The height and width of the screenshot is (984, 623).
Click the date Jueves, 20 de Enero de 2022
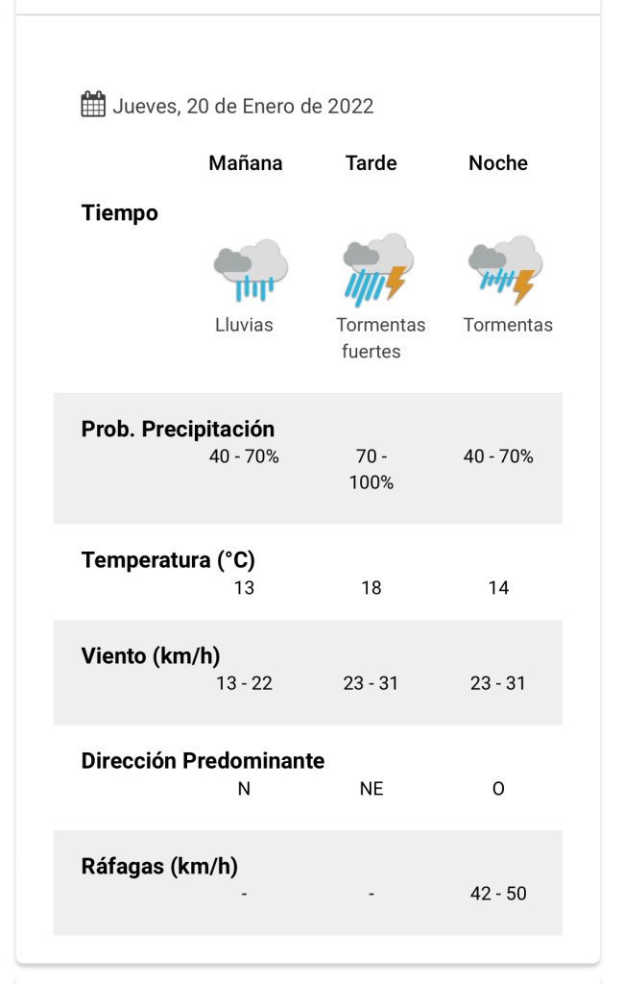point(243,106)
